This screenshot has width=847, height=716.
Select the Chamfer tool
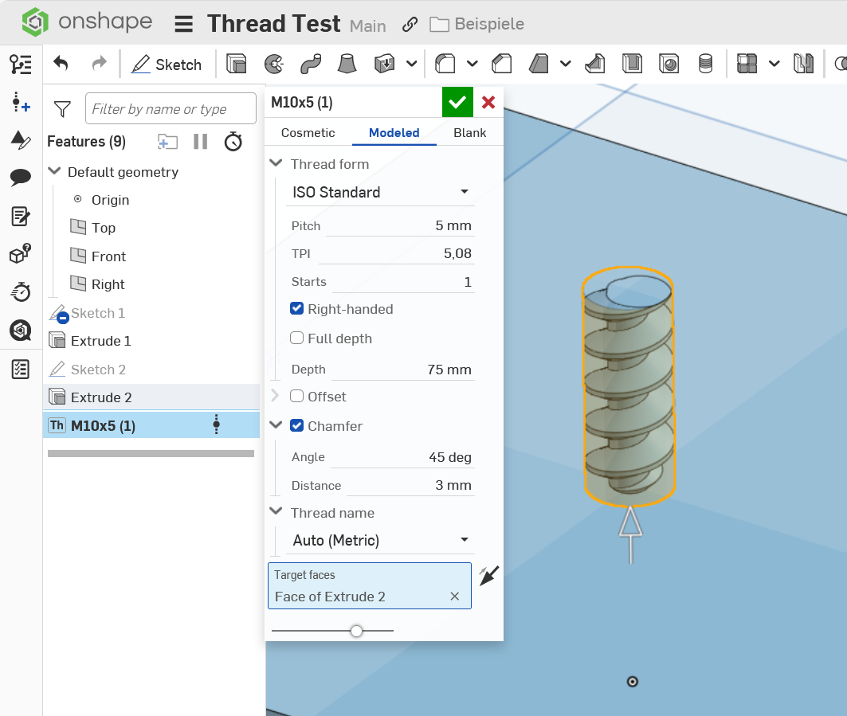coord(502,64)
